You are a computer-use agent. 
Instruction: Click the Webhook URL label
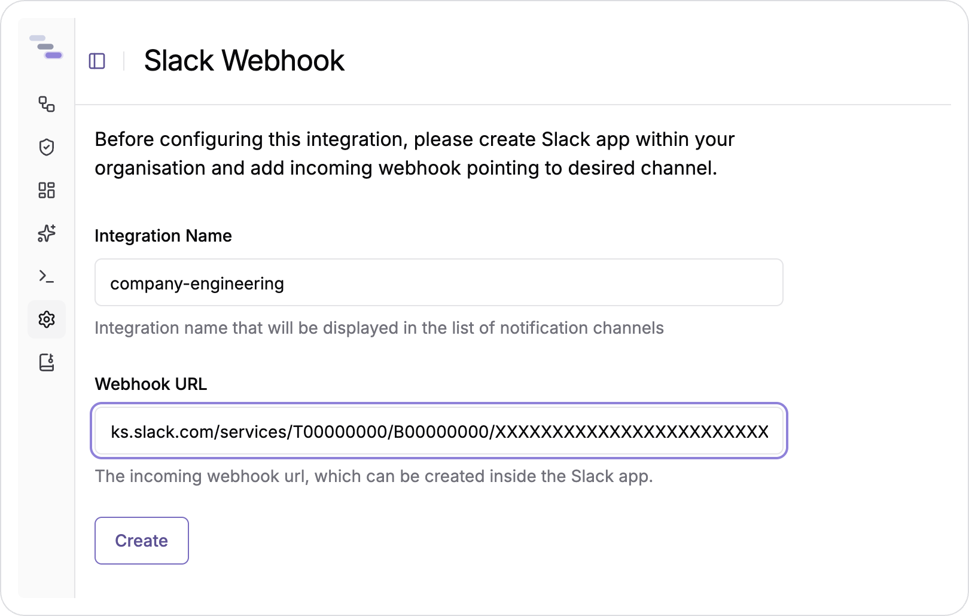[151, 384]
